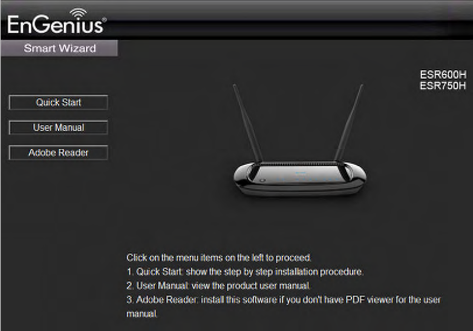Click the round button on router front
The image size is (473, 331).
[263, 181]
